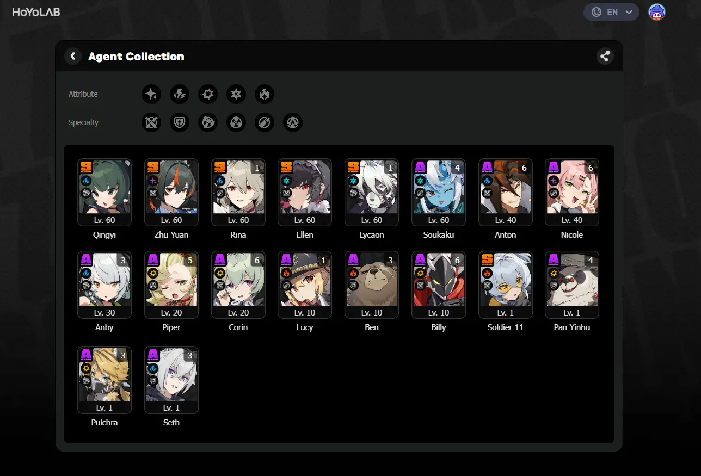Select the Rupture specialty filter icon
This screenshot has width=701, height=476.
293,122
